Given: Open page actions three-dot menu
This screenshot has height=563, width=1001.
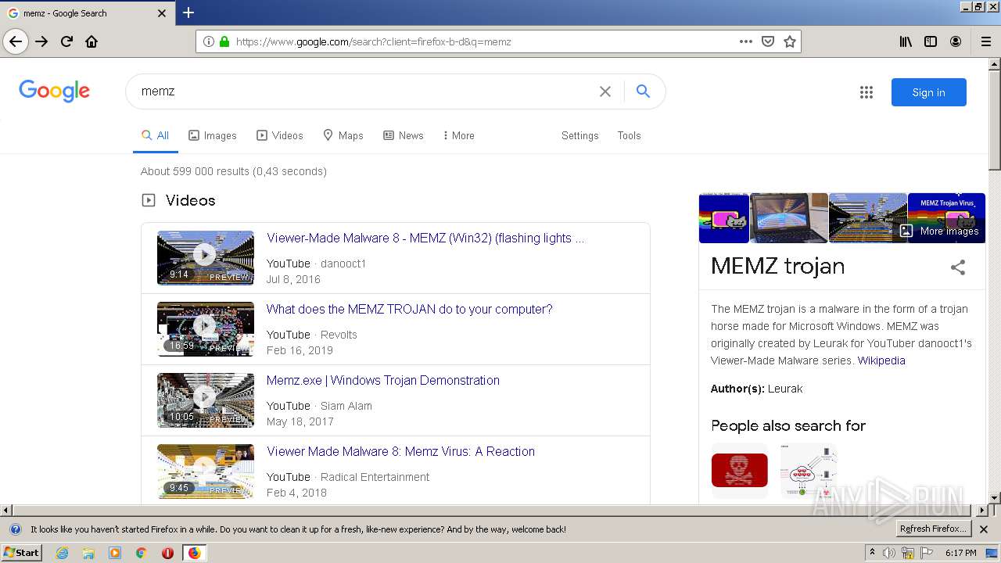Looking at the screenshot, I should (x=746, y=41).
